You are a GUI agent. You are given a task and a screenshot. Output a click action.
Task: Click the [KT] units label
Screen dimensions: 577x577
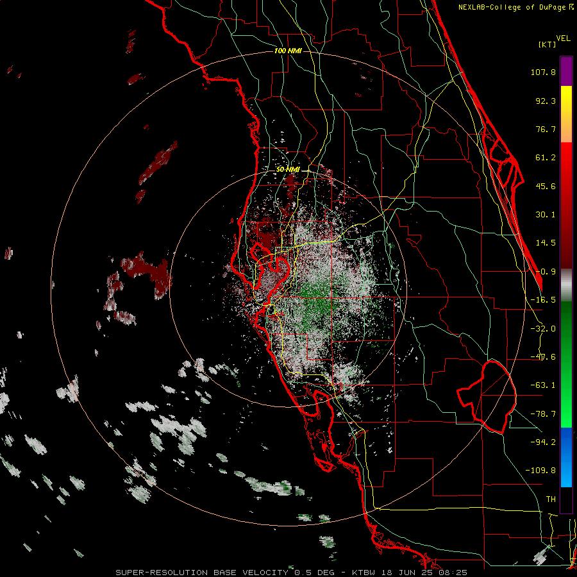[x=547, y=44]
